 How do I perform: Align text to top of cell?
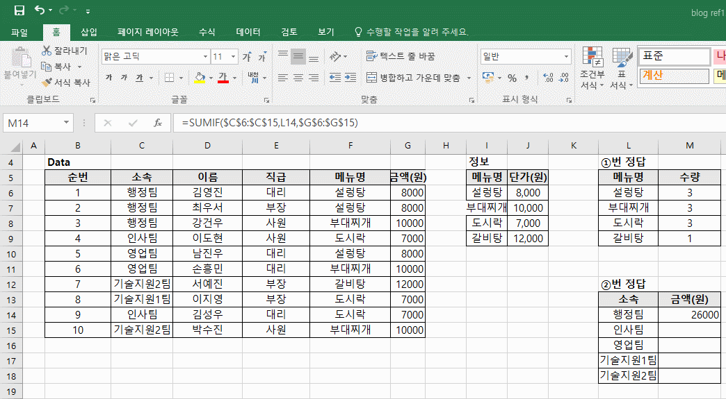point(283,56)
